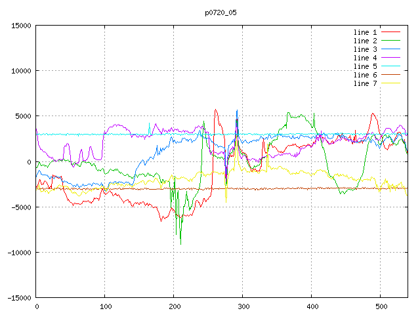Click the 100 x-axis tick label
Image resolution: width=420 pixels, height=315 pixels.
click(105, 306)
